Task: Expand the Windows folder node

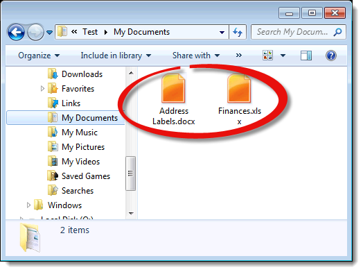Action: (28, 205)
